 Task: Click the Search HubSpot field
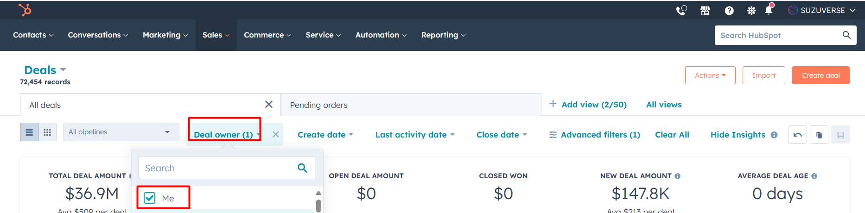(x=779, y=35)
